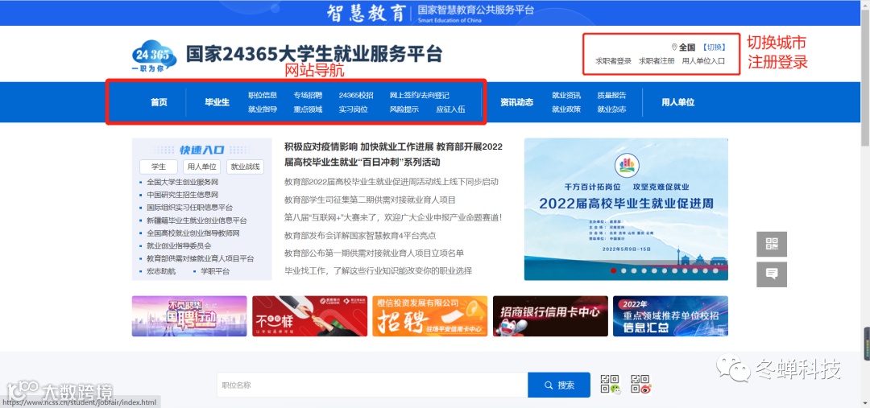Open the 百日冲刺 headline news article
Viewport: 870px width, 408px height.
pos(393,155)
